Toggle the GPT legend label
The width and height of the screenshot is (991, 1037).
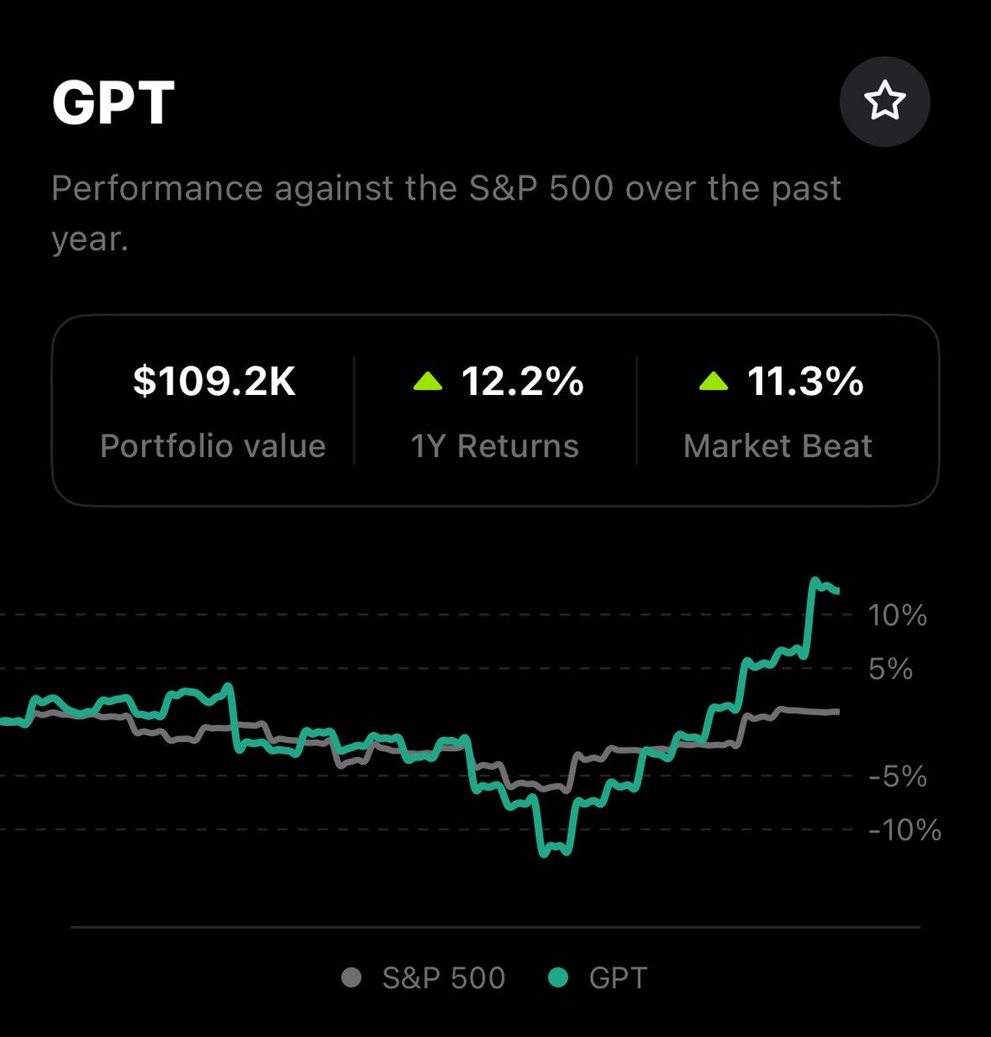click(618, 977)
